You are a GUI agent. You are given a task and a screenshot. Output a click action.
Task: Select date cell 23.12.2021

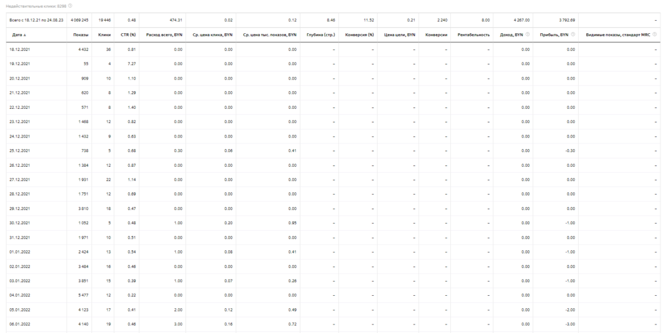[20, 122]
